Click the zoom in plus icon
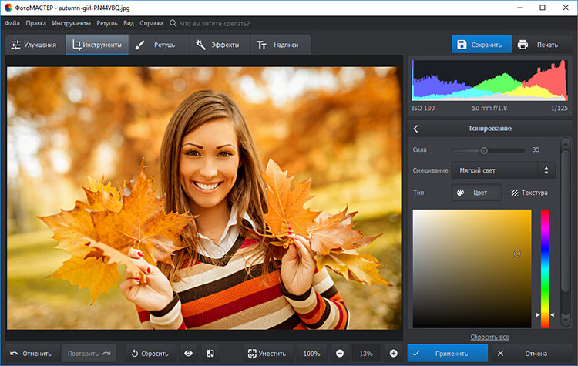Screen dimensions: 578x366 [393, 354]
